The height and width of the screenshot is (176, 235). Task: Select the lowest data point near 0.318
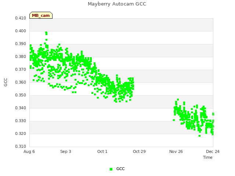coord(199,136)
